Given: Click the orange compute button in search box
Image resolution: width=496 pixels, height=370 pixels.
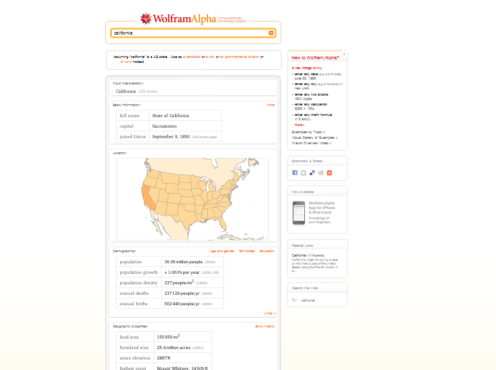Looking at the screenshot, I should pyautogui.click(x=271, y=33).
